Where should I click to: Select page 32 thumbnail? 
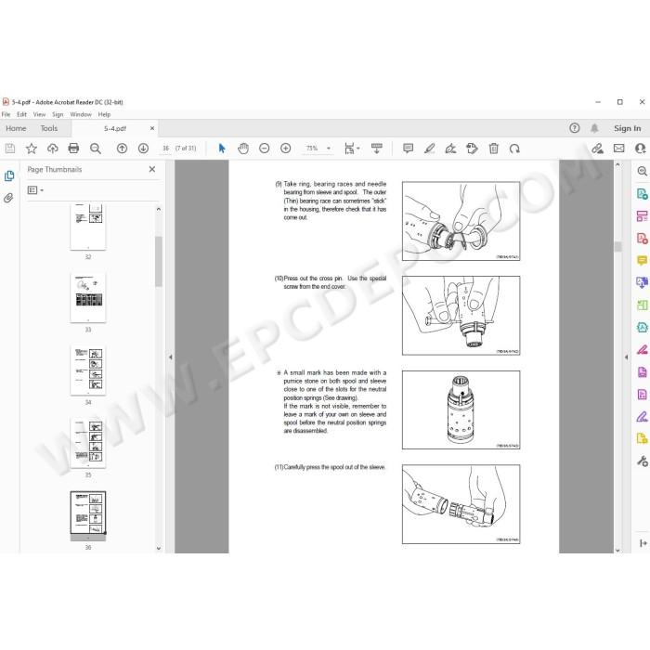88,227
